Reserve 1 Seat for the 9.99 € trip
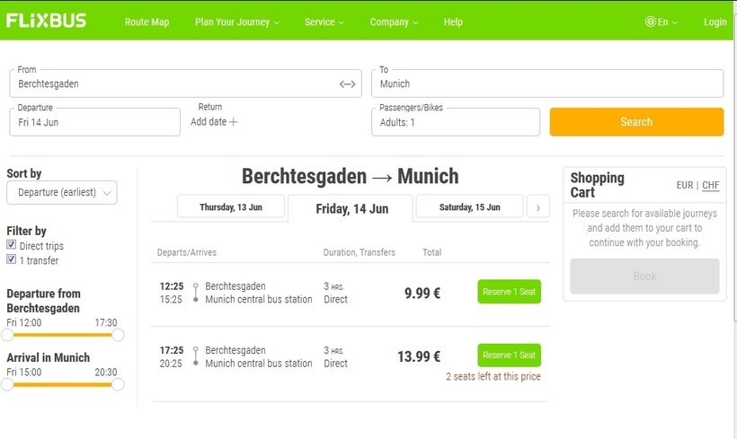Viewport: 737px width, 439px height. tap(509, 292)
